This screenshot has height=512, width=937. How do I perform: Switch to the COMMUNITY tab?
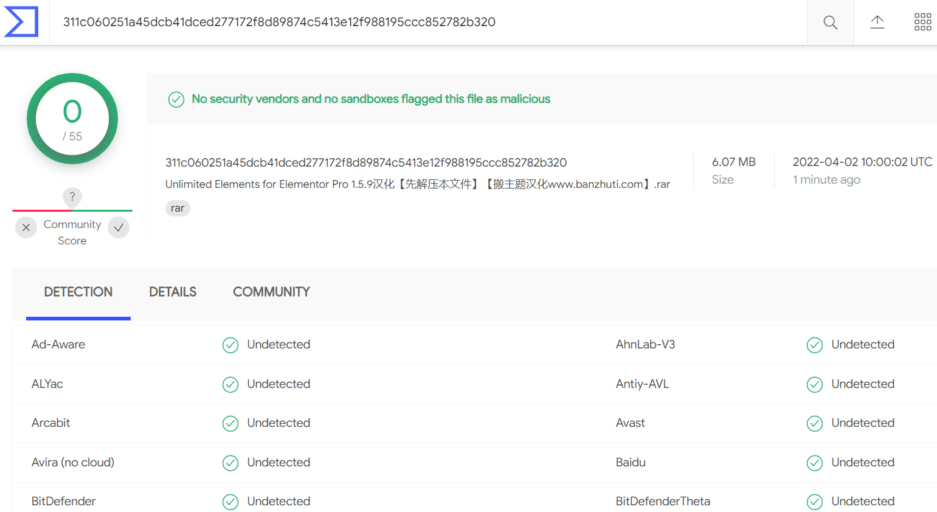(x=271, y=292)
